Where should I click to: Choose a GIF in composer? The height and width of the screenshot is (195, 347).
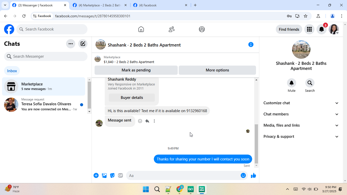tap(120, 175)
